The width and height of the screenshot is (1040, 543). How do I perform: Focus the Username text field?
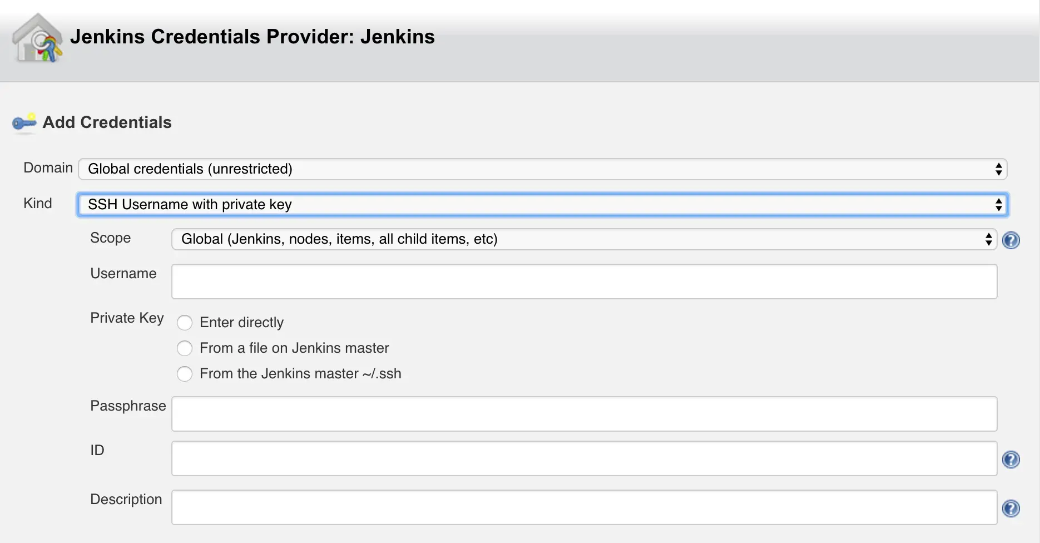584,282
